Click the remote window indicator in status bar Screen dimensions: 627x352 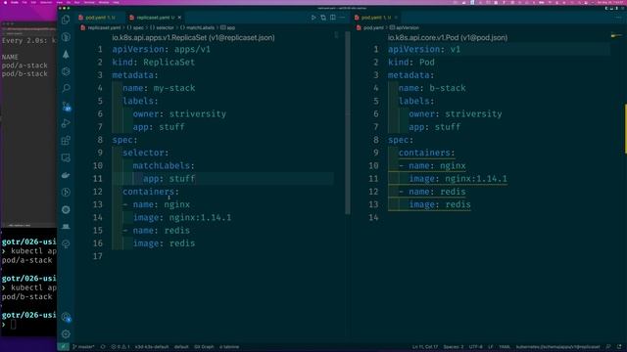click(63, 347)
